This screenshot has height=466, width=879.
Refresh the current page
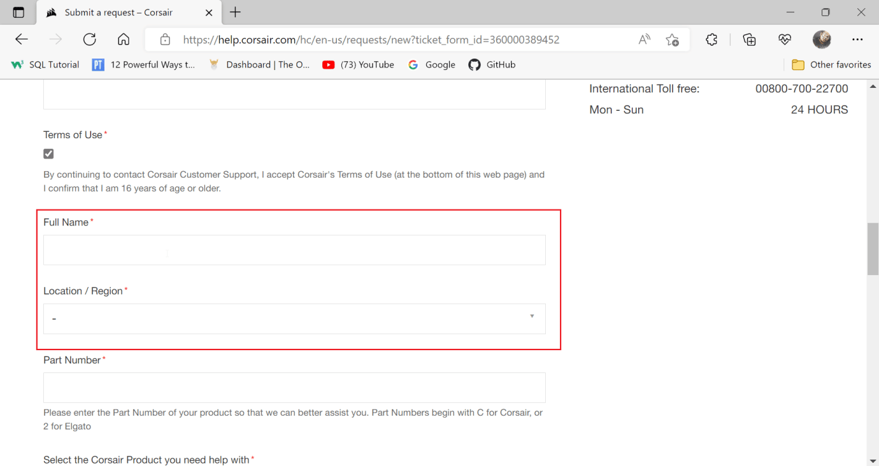point(90,39)
